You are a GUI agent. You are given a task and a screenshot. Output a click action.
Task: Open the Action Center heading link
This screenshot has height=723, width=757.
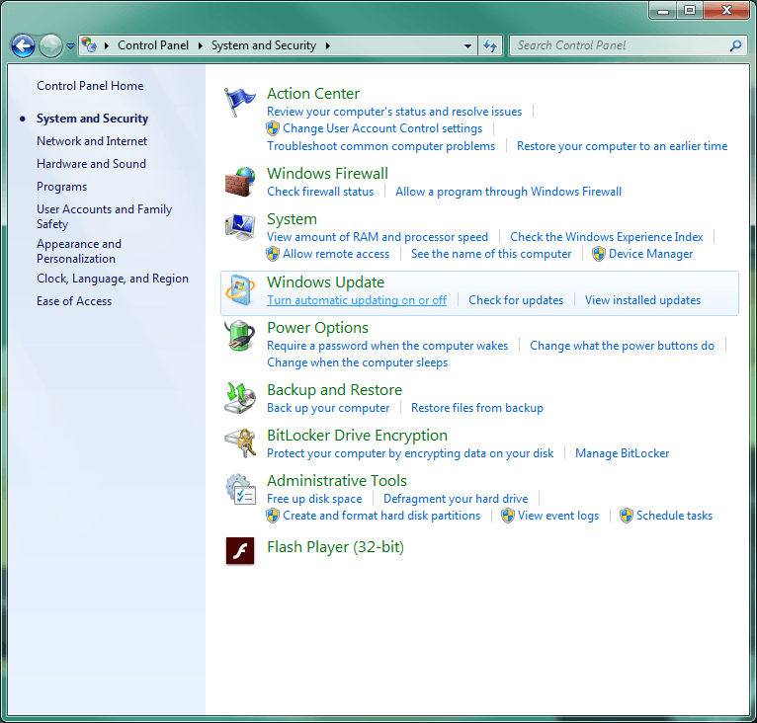click(x=313, y=94)
